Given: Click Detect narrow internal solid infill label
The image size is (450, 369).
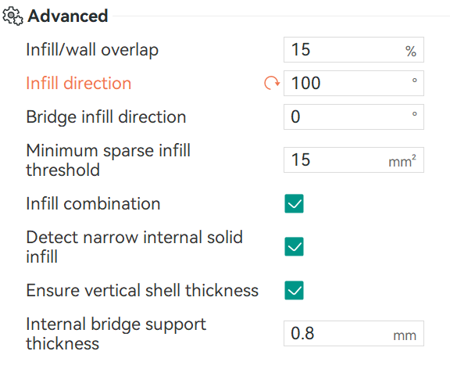Looking at the screenshot, I should 134,247.
